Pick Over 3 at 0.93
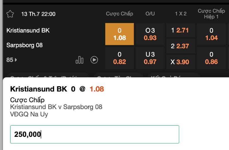 [150, 34]
